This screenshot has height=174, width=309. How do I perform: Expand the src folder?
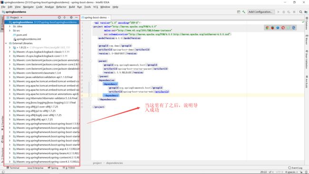[x=10, y=30]
